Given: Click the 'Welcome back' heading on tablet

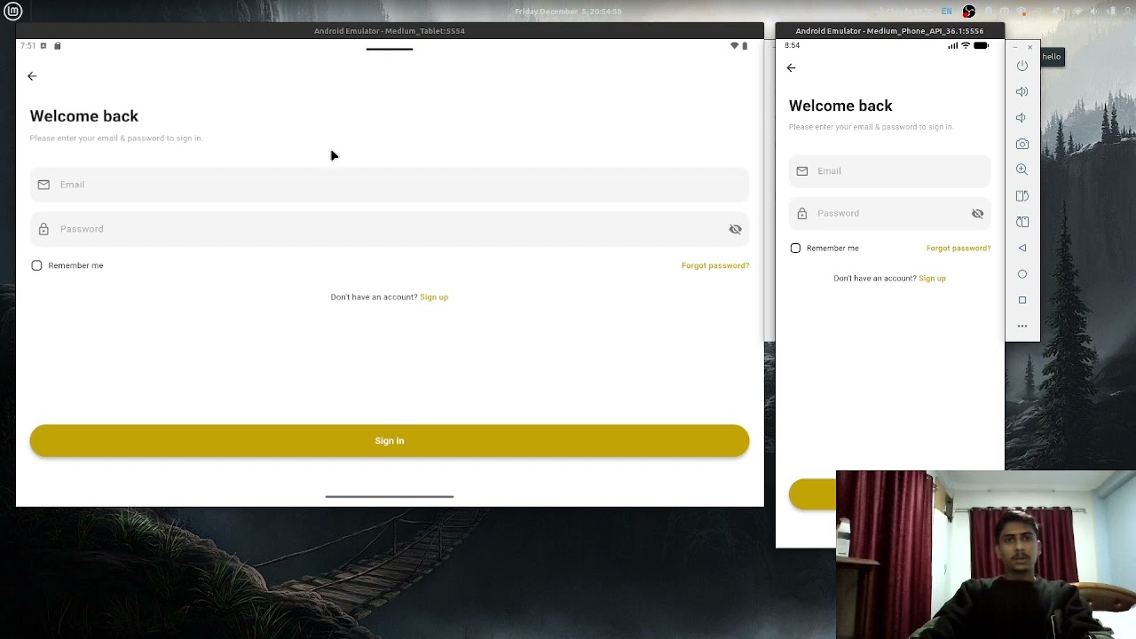Looking at the screenshot, I should point(84,116).
